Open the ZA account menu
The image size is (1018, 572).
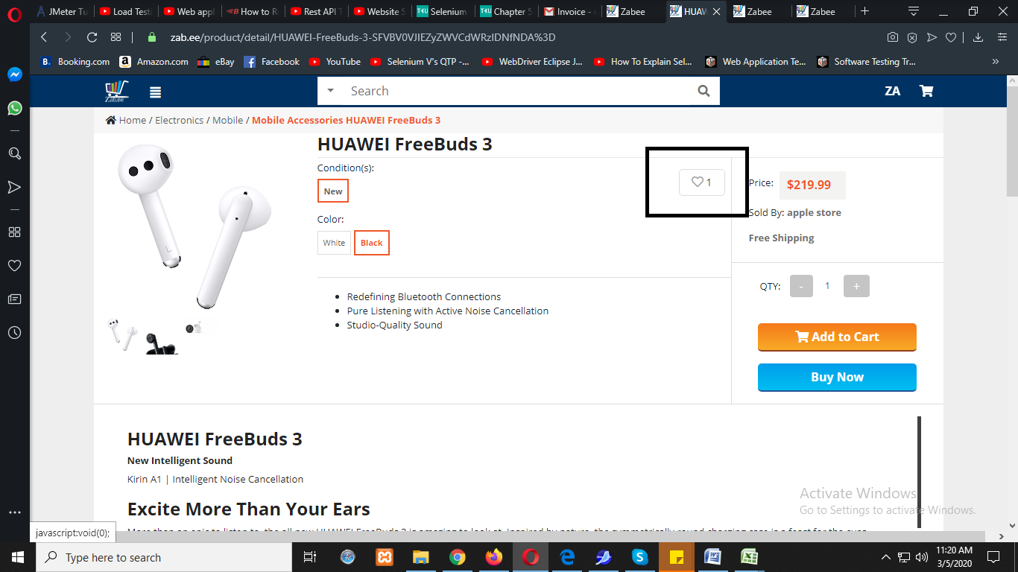click(x=892, y=91)
